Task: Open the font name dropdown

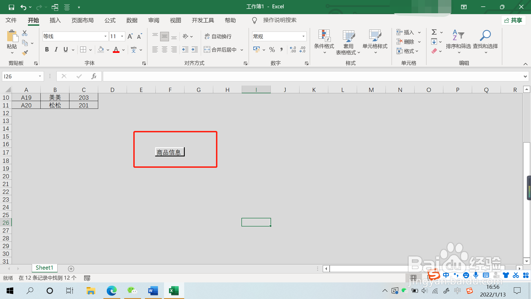Action: click(105, 37)
